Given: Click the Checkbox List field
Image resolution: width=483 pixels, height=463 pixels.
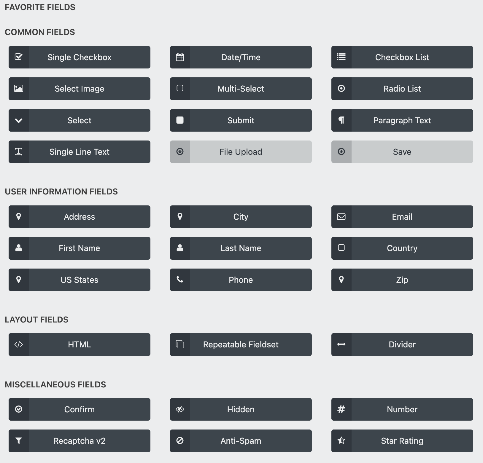Looking at the screenshot, I should (x=402, y=57).
